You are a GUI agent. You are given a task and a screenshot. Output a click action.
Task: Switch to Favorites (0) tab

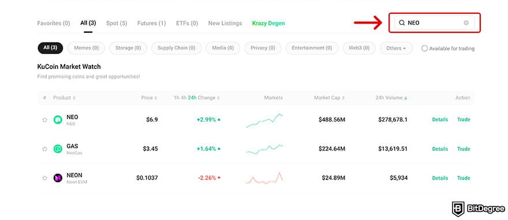pyautogui.click(x=54, y=23)
